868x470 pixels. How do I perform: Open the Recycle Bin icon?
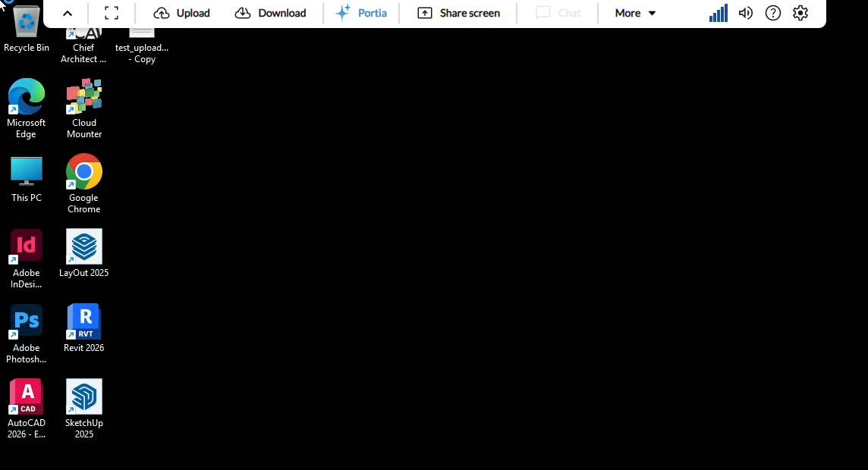tap(26, 29)
